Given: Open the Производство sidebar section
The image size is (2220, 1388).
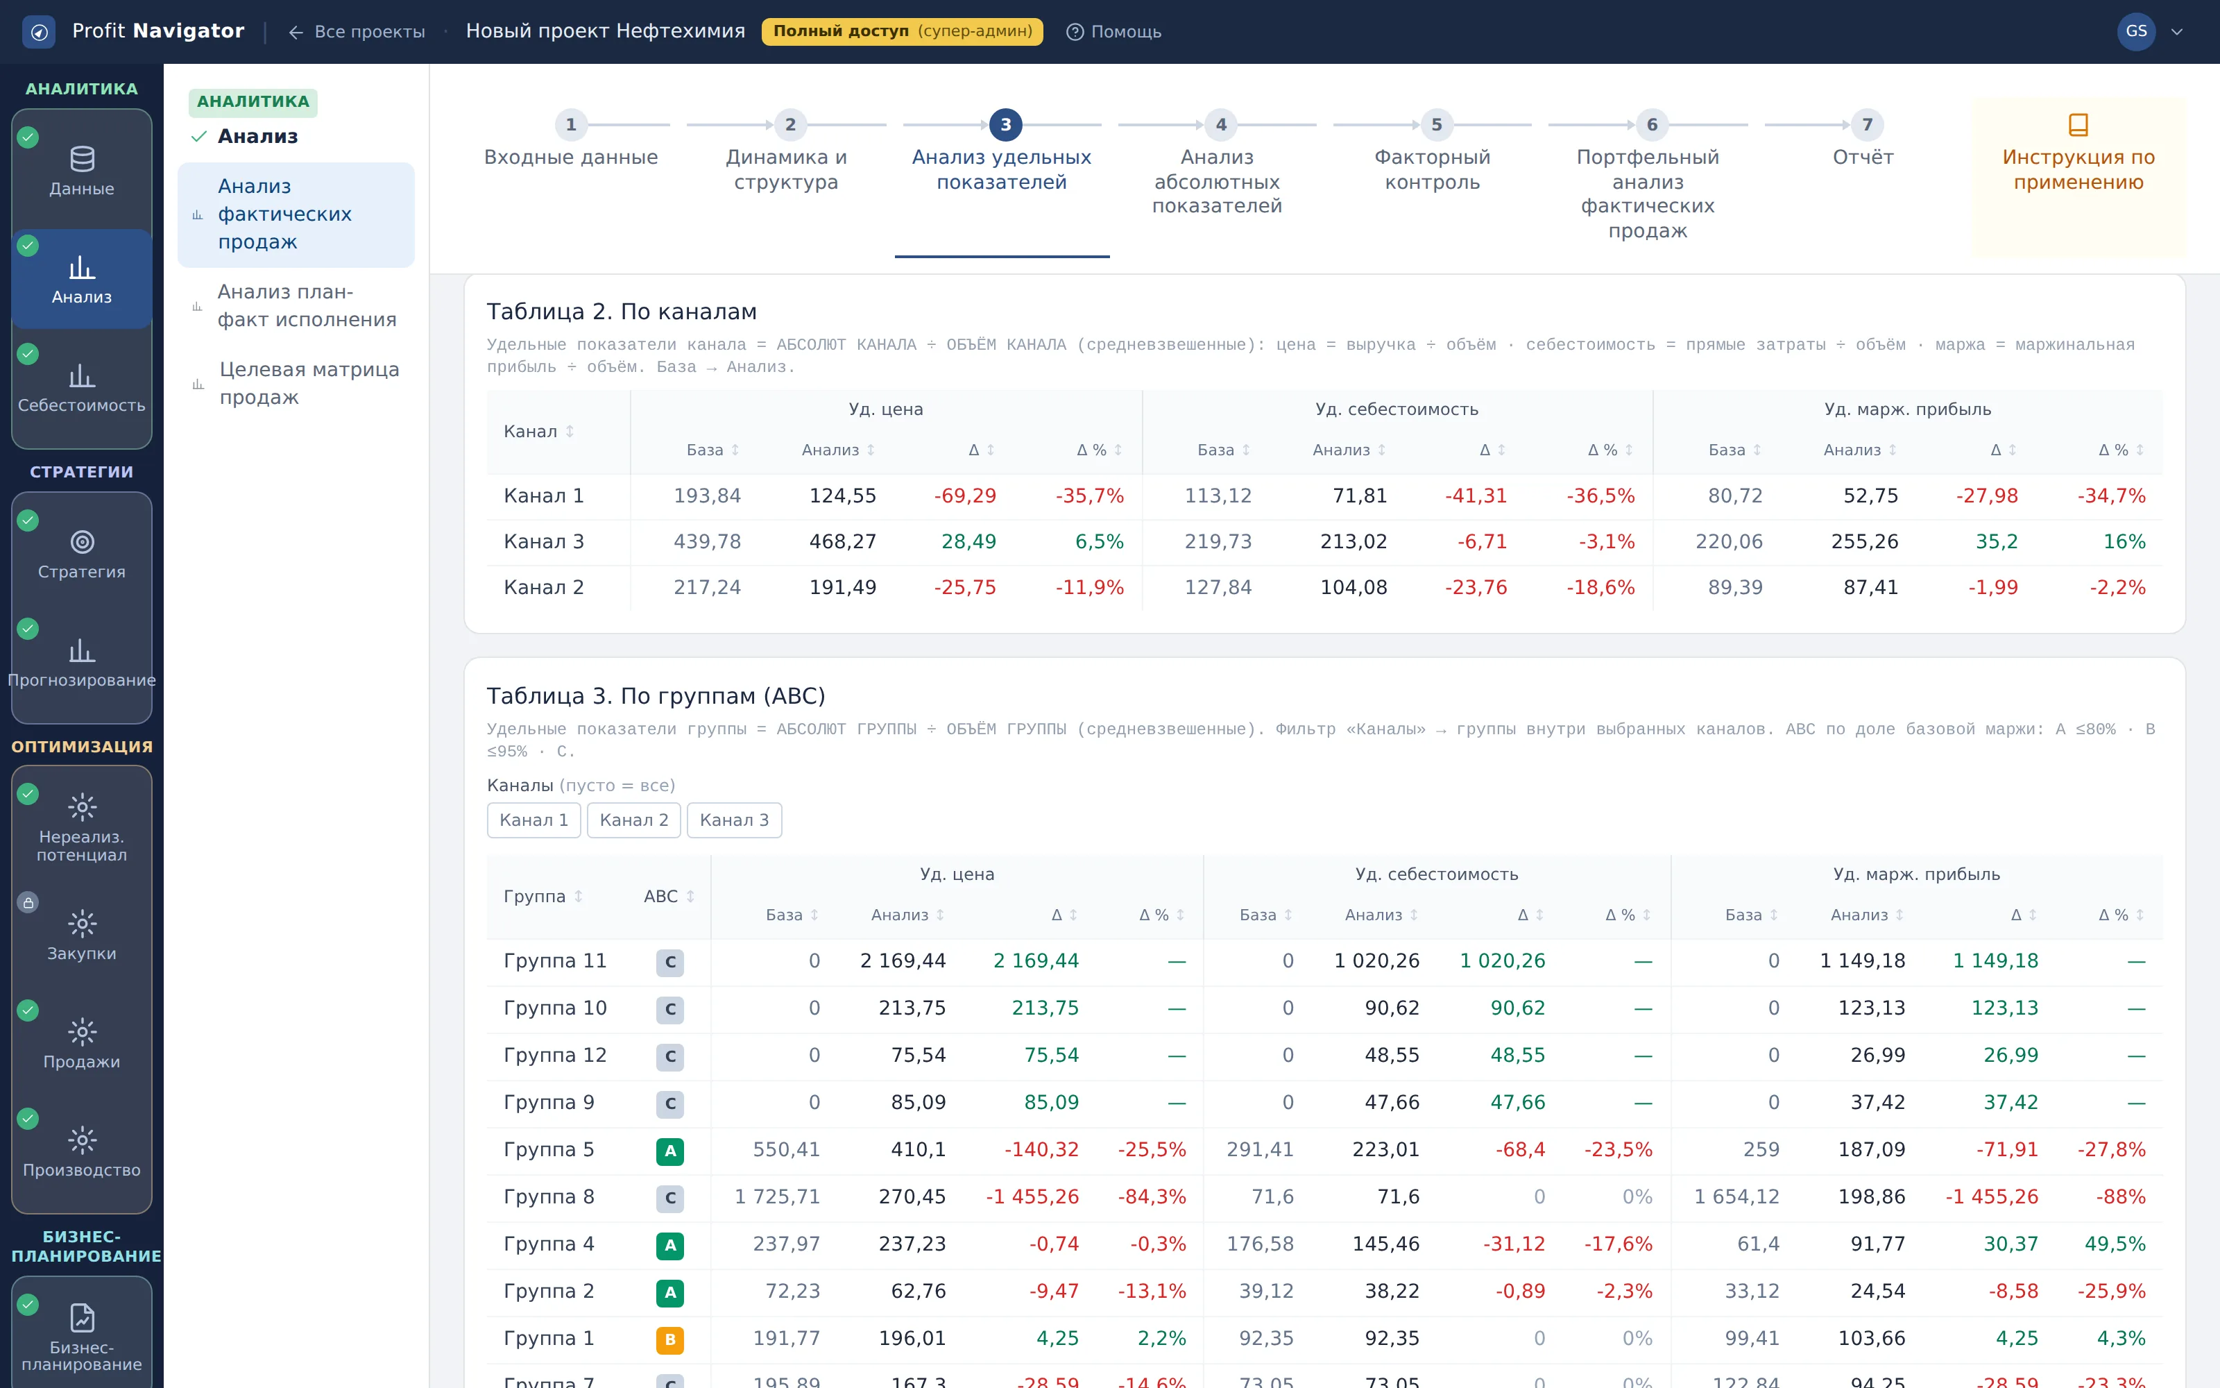Looking at the screenshot, I should pos(82,1151).
